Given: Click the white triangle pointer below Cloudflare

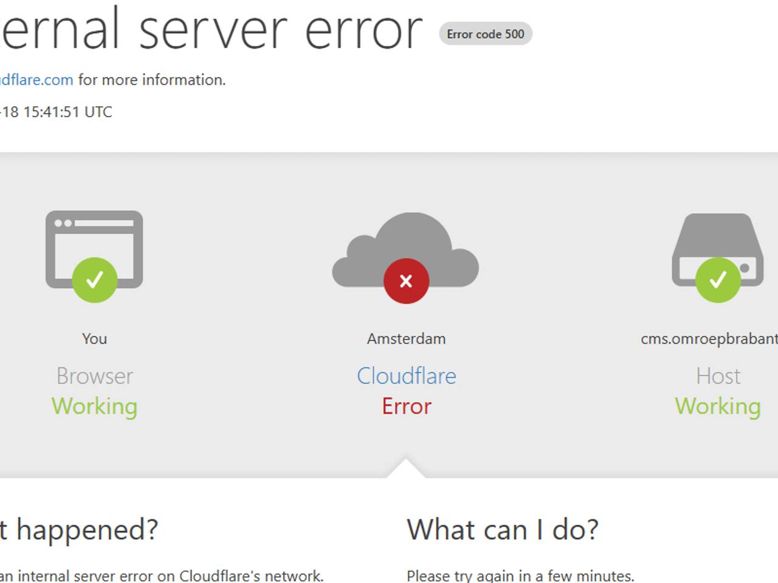Looking at the screenshot, I should [x=406, y=469].
